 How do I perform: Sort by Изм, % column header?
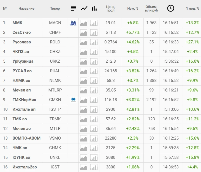[133, 9]
